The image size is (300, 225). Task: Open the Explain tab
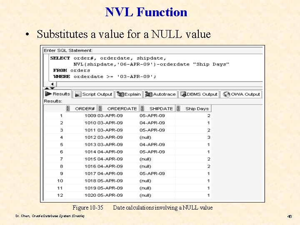tap(129, 94)
